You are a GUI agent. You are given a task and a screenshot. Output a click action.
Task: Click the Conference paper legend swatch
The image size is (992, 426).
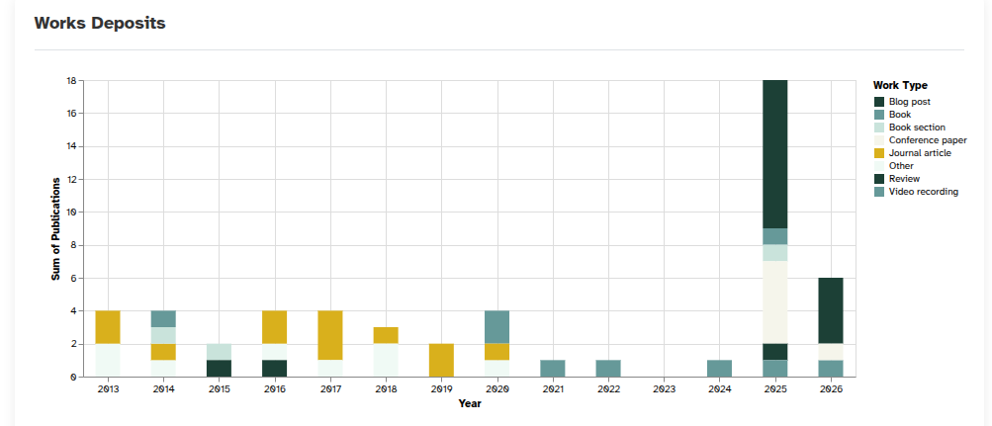pyautogui.click(x=878, y=140)
